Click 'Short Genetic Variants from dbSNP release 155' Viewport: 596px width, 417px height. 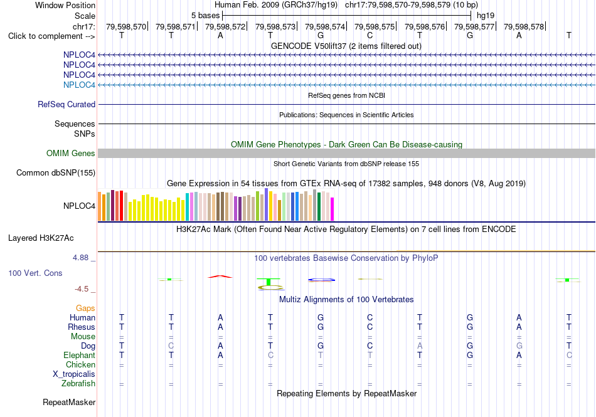[346, 164]
